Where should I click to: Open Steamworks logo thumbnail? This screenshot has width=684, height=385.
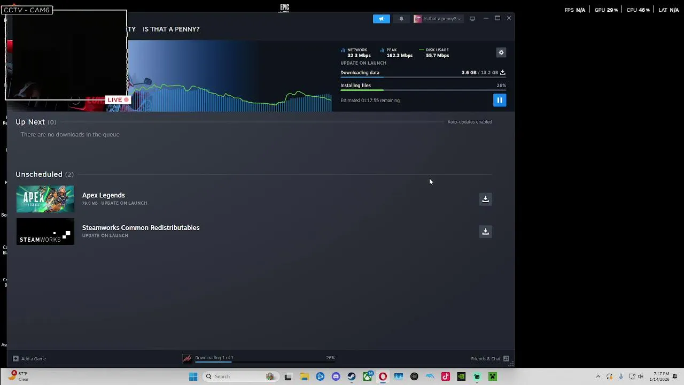45,232
